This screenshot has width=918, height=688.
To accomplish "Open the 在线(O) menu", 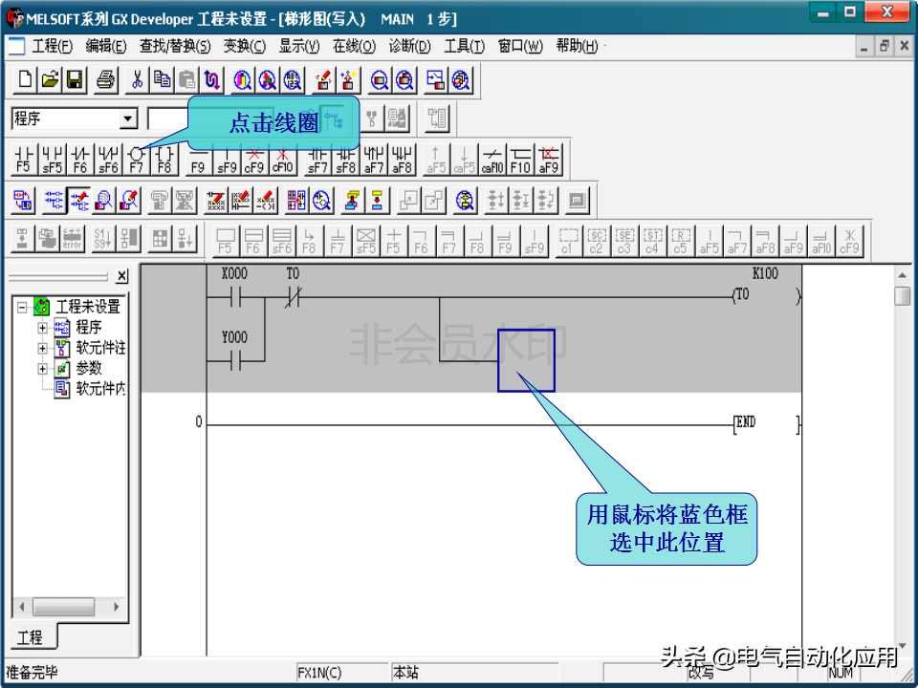I will click(x=354, y=46).
